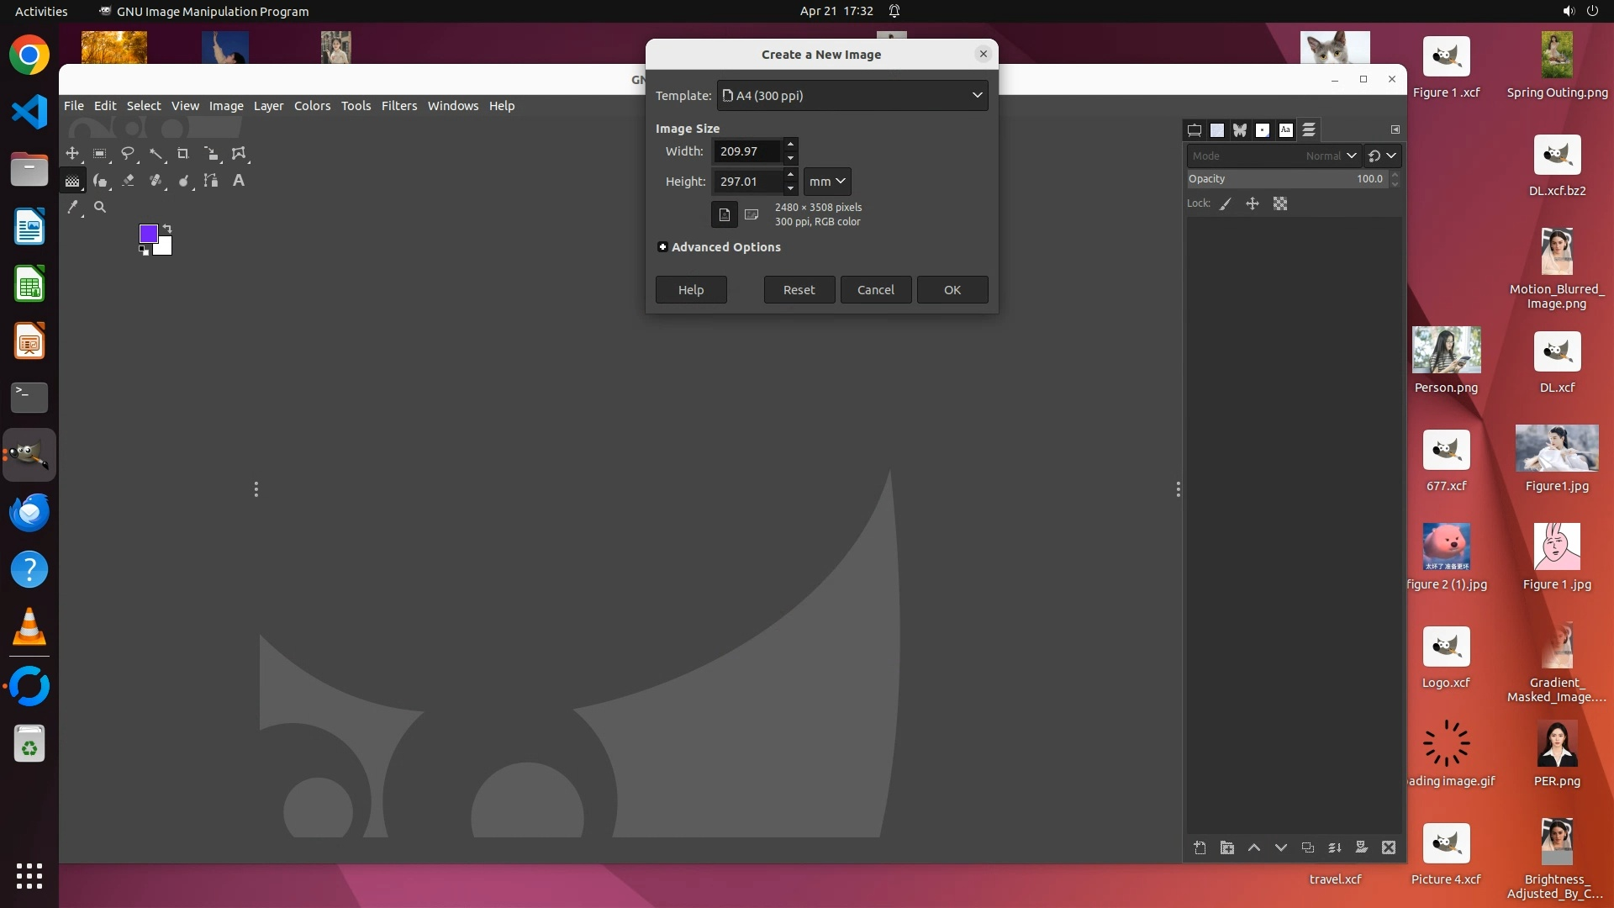Select the Zoom magnifier tool
The image size is (1614, 908).
(x=100, y=207)
